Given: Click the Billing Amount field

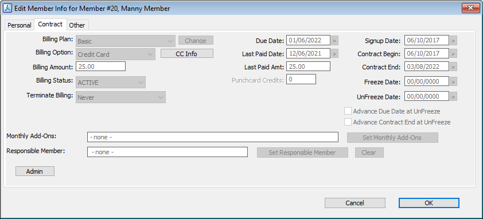Looking at the screenshot, I should click(100, 67).
